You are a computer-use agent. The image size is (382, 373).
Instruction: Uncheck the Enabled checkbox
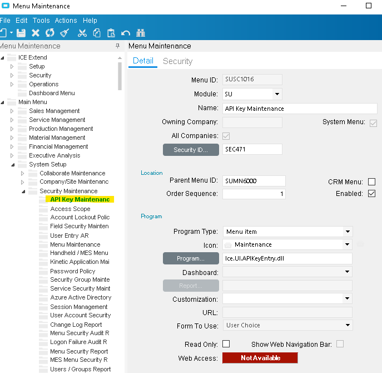(371, 194)
